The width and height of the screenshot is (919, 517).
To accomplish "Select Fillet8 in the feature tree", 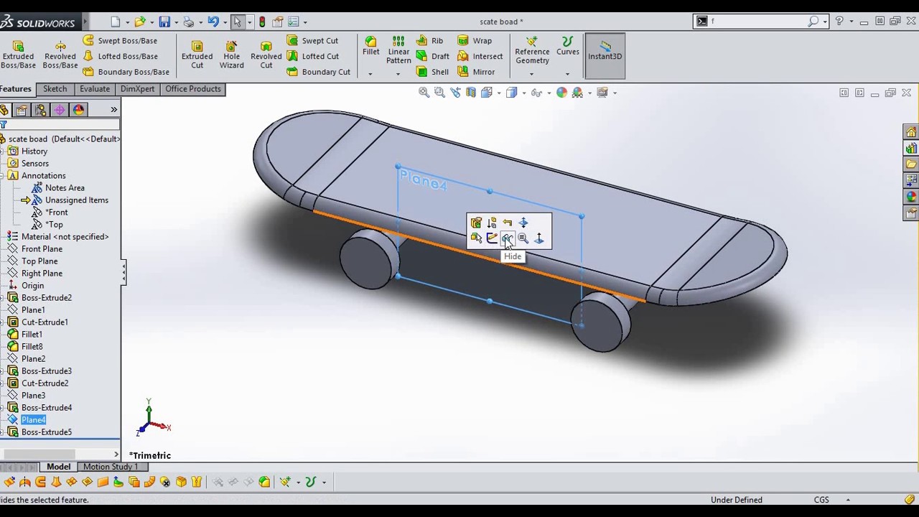I will 32,347.
